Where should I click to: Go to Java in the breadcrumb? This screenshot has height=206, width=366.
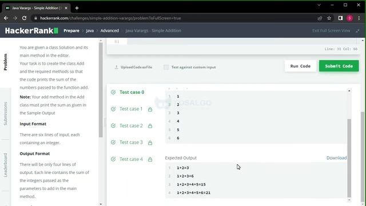click(90, 30)
